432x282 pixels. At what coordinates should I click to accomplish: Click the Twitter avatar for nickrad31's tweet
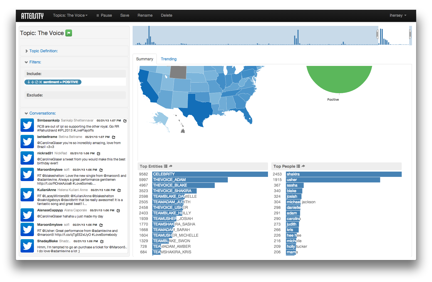pyautogui.click(x=27, y=158)
